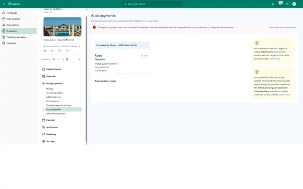Click the Properties sidebar icon

(x=4, y=31)
